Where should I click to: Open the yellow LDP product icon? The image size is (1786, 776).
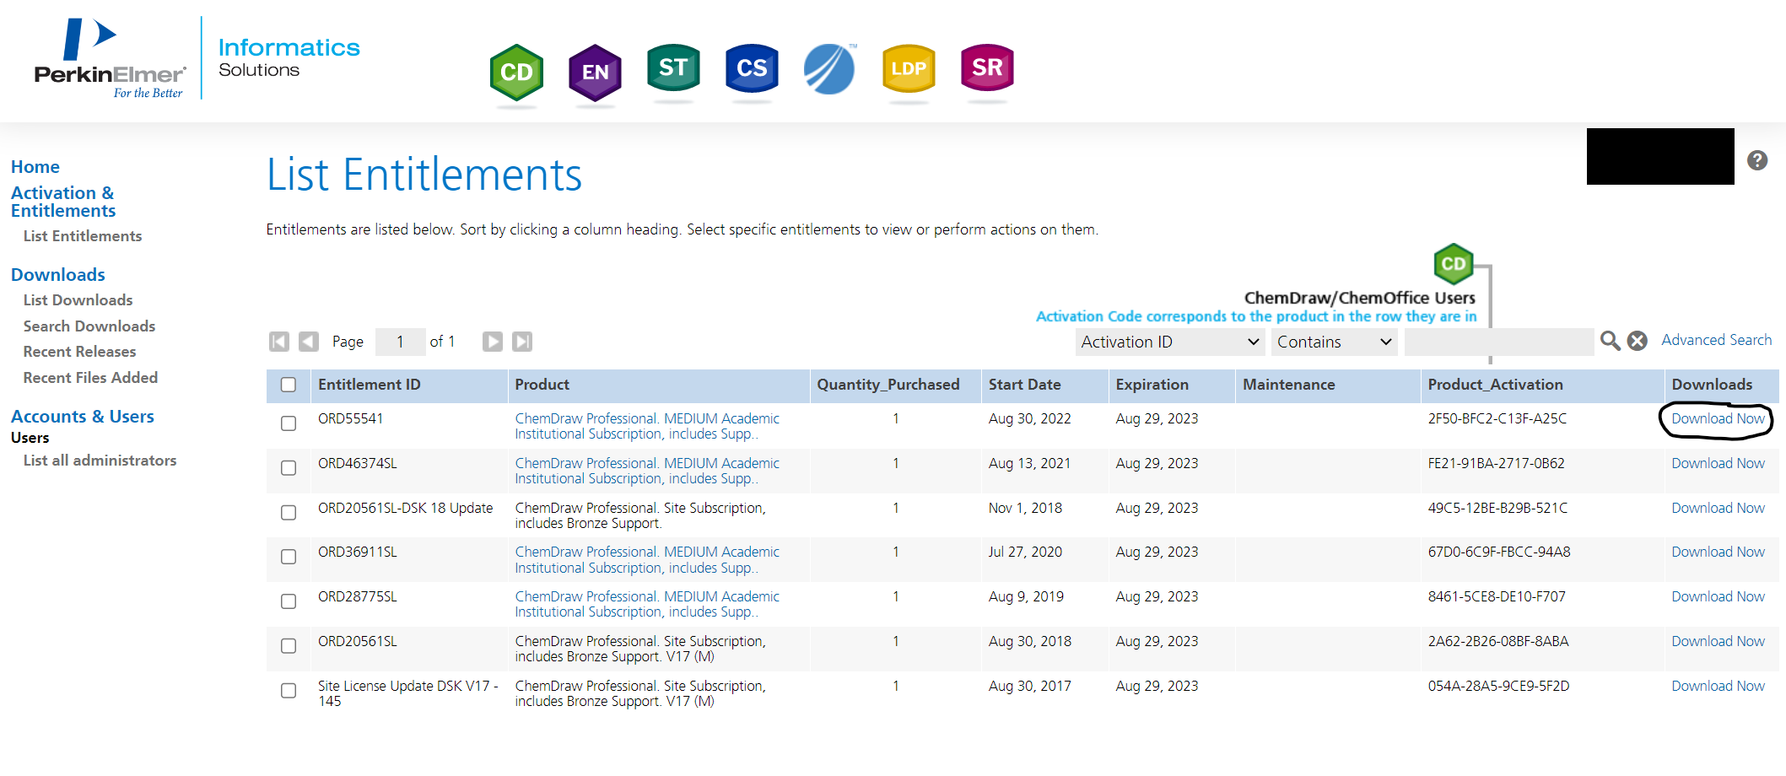[909, 68]
